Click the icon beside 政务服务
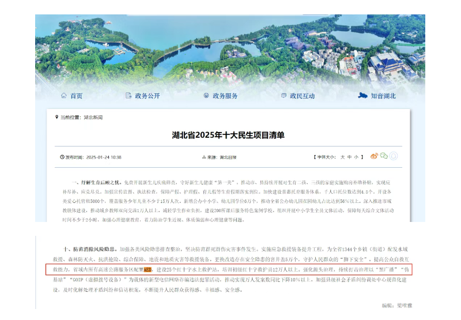The width and height of the screenshot is (461, 320). pos(206,96)
